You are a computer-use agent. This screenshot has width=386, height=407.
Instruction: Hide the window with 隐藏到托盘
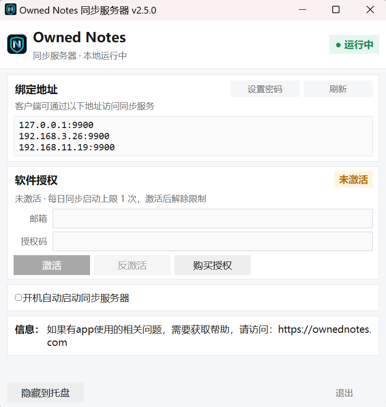pos(46,393)
